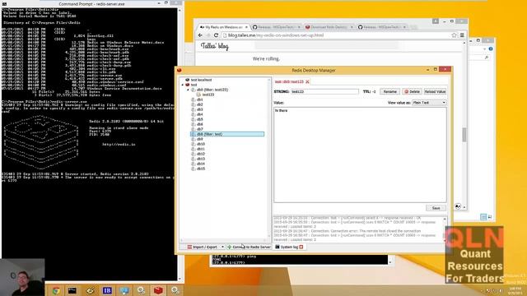Close the test::db0::test123 tab
The image size is (527, 296).
(x=307, y=81)
